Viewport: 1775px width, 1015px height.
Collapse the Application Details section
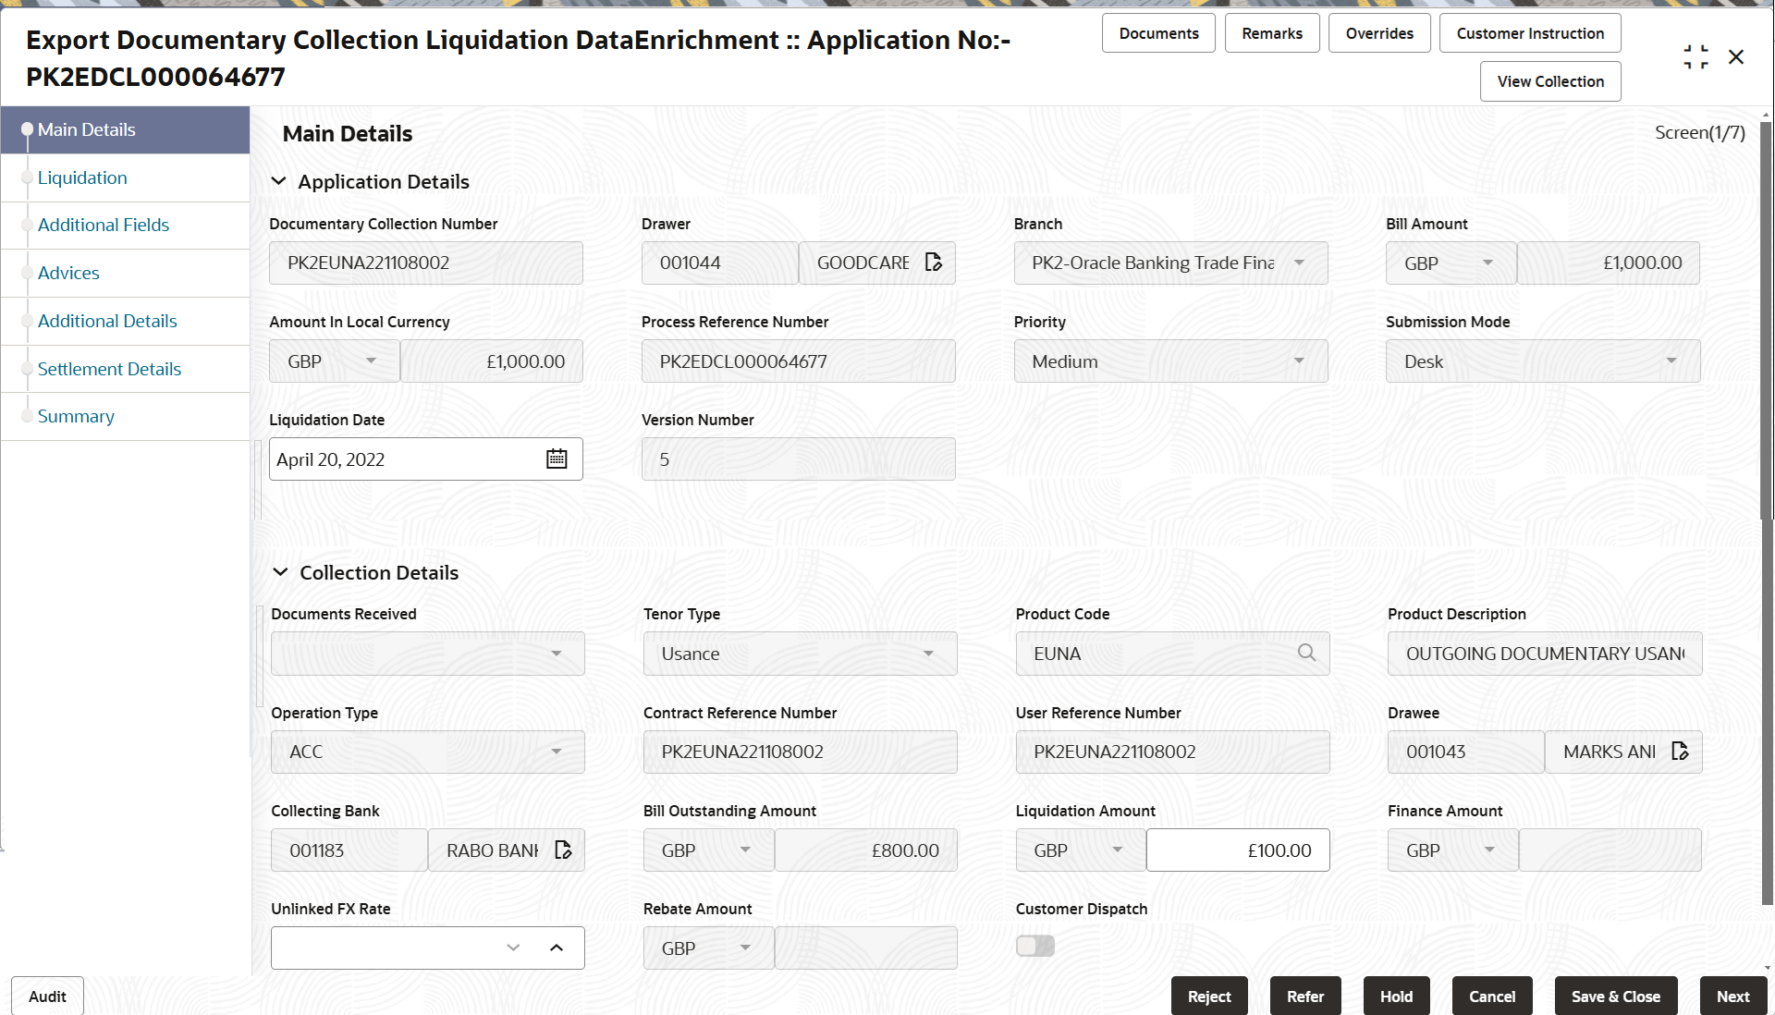coord(278,182)
